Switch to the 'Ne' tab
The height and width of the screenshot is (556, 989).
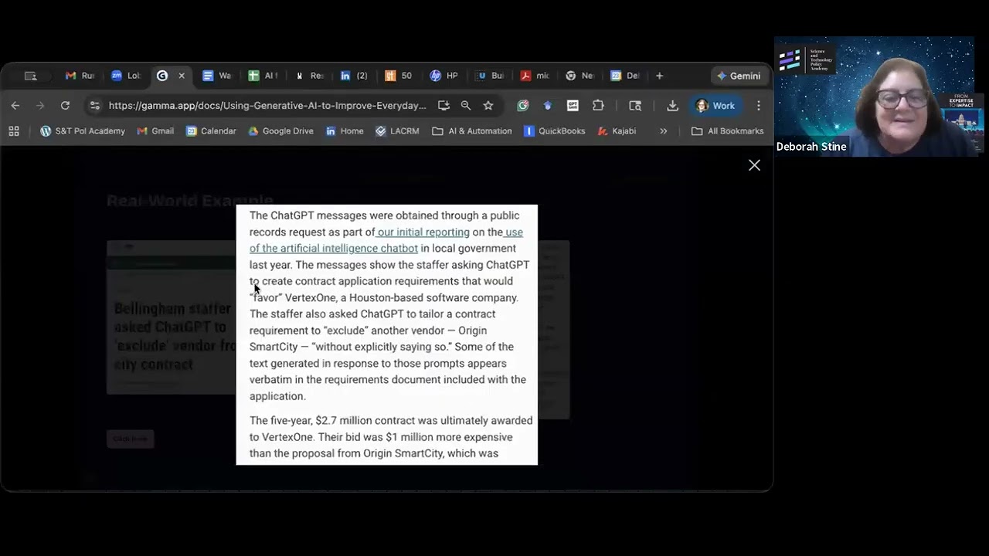(580, 76)
